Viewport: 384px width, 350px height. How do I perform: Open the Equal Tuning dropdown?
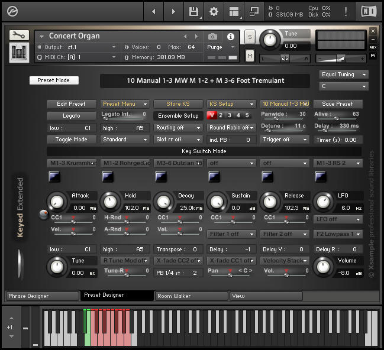tap(344, 74)
